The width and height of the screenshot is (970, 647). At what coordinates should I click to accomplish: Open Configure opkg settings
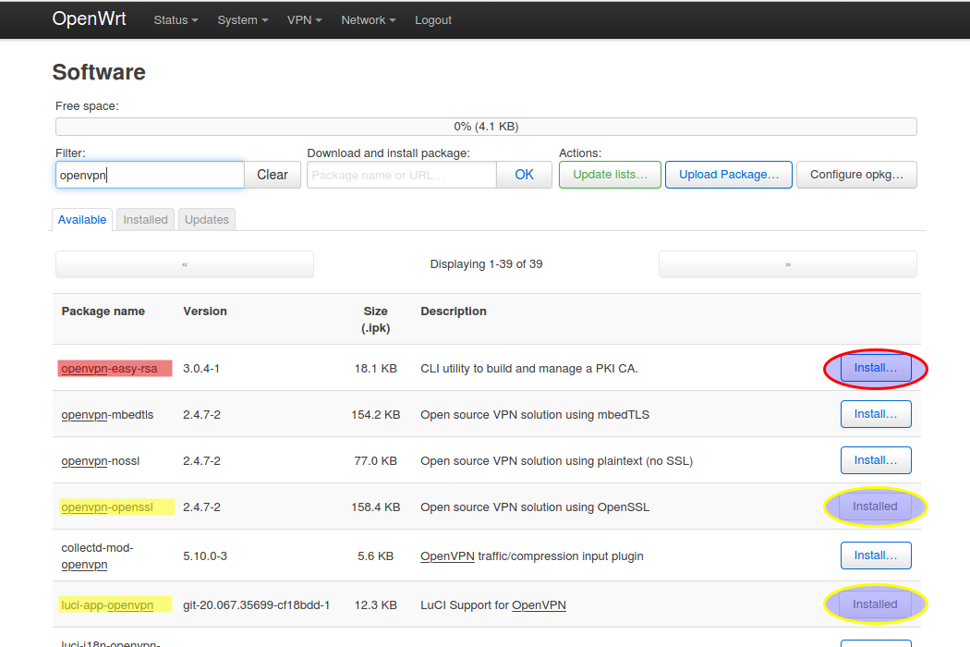coord(856,175)
